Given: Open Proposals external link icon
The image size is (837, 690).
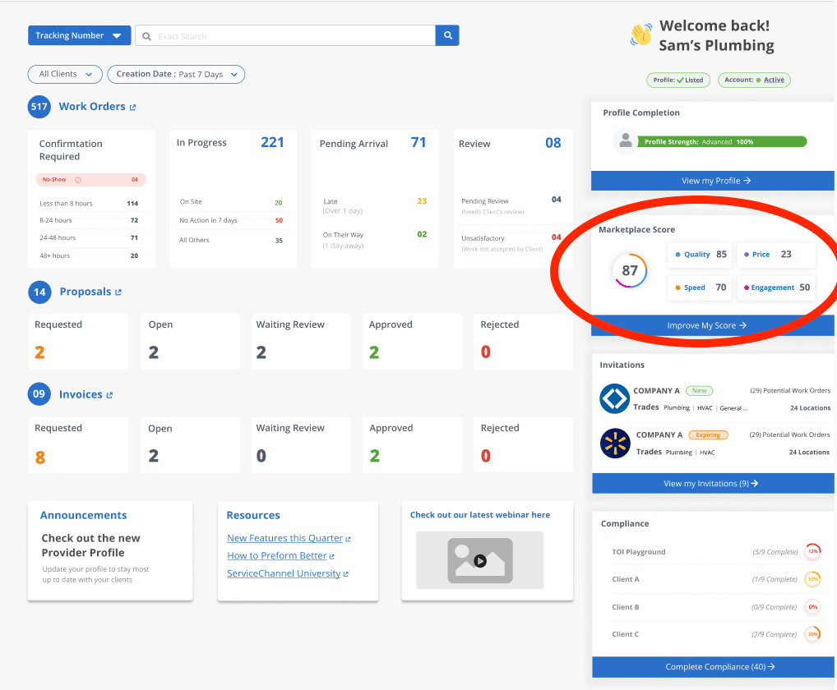Looking at the screenshot, I should click(118, 292).
